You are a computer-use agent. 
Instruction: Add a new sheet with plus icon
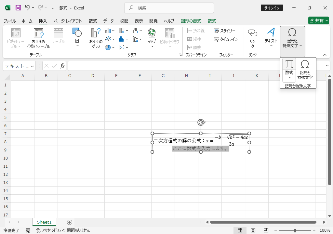pyautogui.click(x=70, y=222)
